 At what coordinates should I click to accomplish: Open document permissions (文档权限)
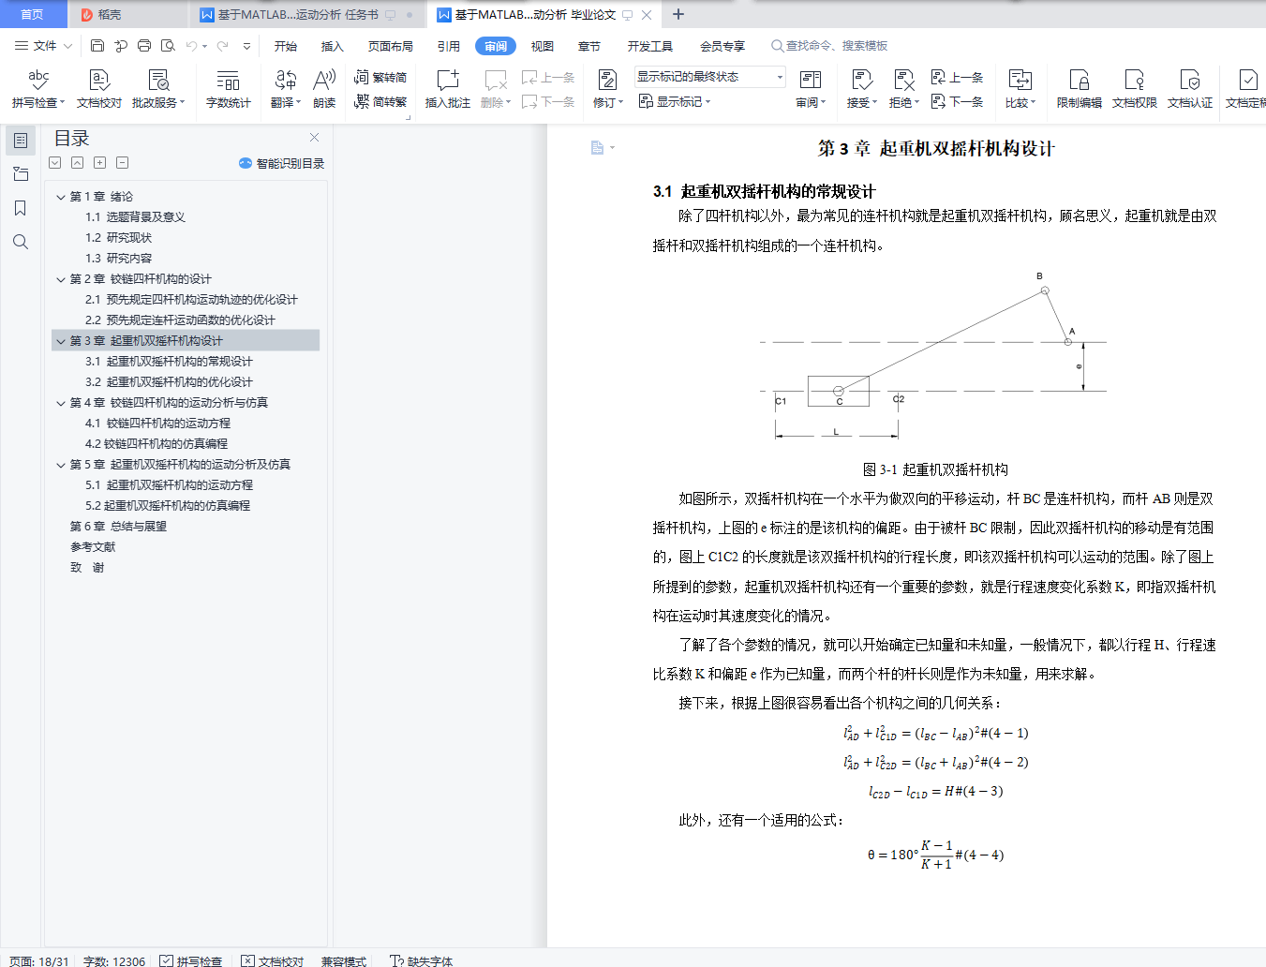click(1135, 89)
